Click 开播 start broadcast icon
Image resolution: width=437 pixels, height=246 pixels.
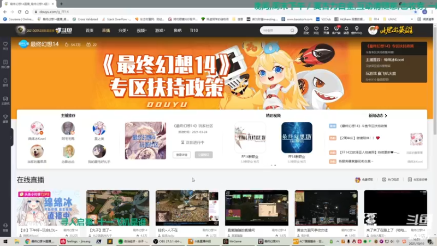pos(326,30)
